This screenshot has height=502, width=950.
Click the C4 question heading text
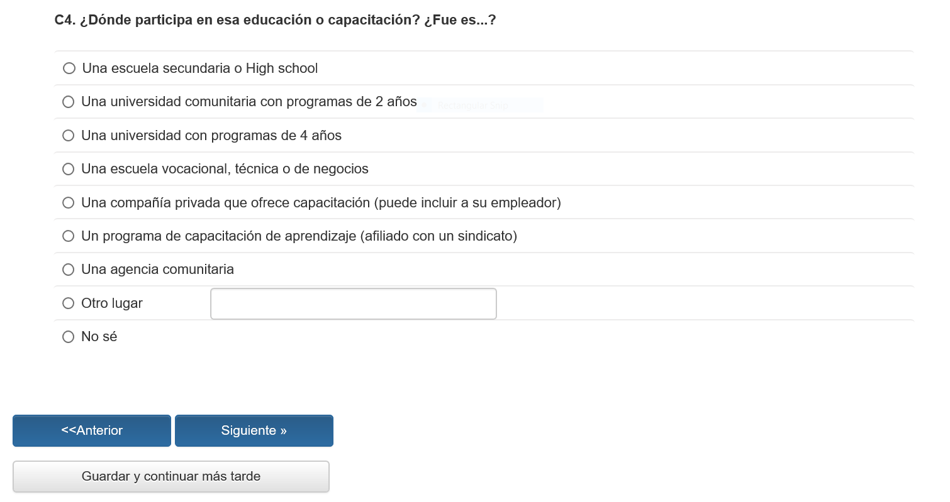point(275,20)
